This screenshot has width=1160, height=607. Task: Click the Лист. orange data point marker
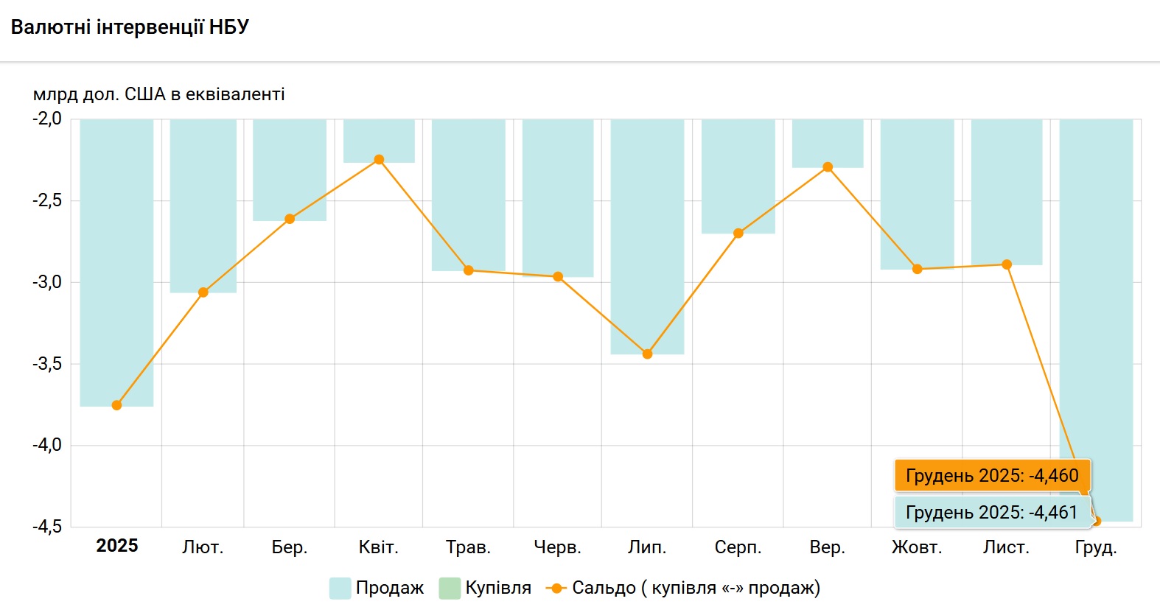click(x=1007, y=264)
